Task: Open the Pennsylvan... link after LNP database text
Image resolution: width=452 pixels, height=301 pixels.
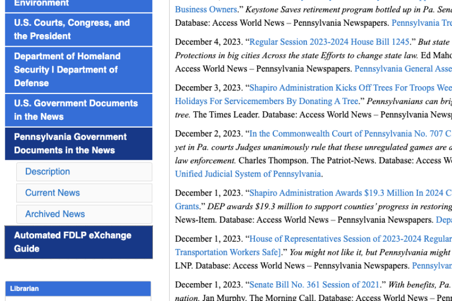Action: coord(432,266)
